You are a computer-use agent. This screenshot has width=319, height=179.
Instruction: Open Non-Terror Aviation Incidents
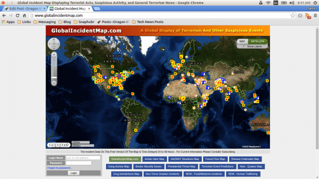[x=162, y=174]
